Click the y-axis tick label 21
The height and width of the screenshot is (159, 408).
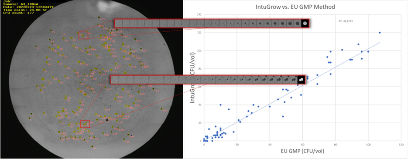[x=200, y=123]
